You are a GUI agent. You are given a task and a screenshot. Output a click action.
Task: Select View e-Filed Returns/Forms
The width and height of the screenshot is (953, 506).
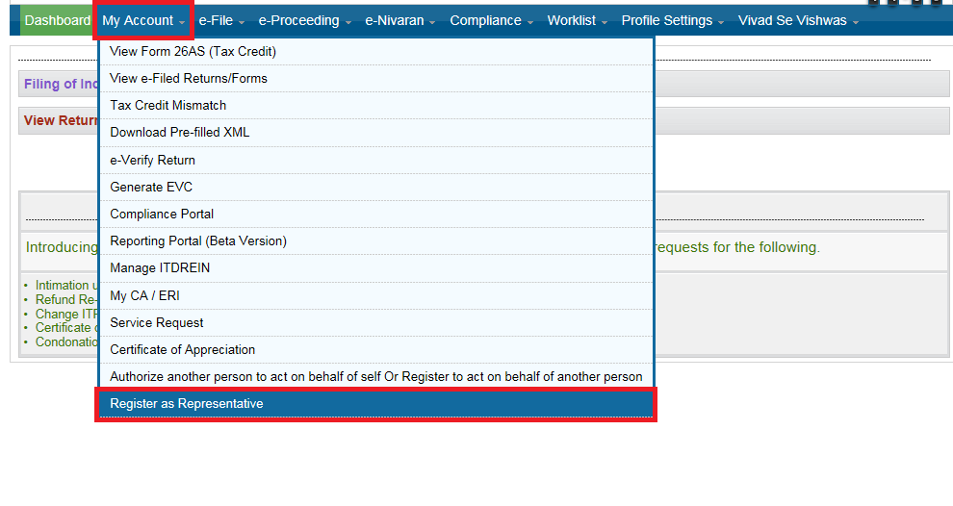tap(376, 78)
